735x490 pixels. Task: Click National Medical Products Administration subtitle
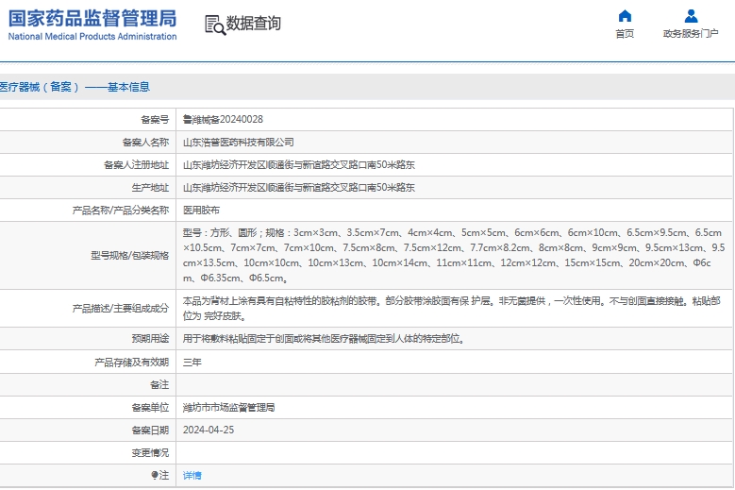coord(92,36)
